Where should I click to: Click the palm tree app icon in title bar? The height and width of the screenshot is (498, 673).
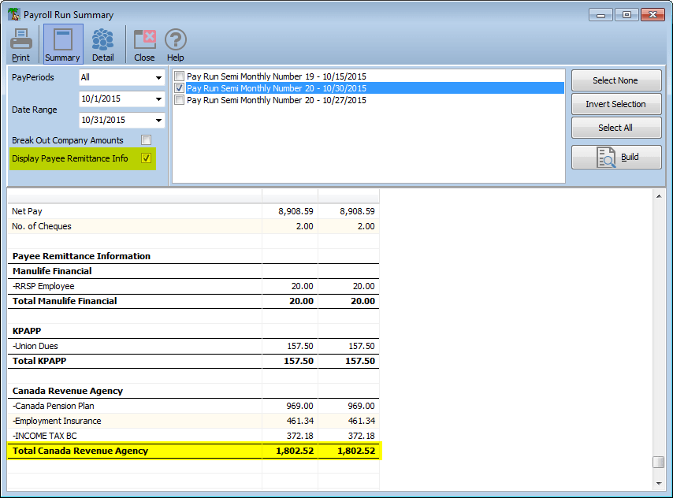click(x=13, y=14)
